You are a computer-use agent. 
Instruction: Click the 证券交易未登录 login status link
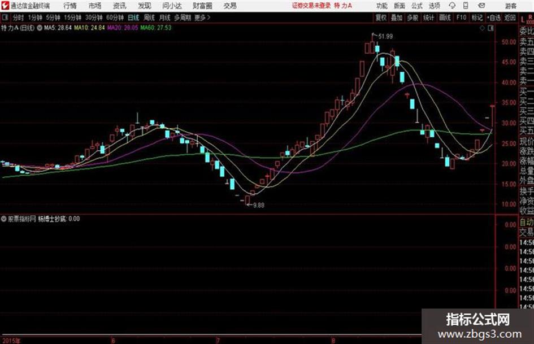311,6
